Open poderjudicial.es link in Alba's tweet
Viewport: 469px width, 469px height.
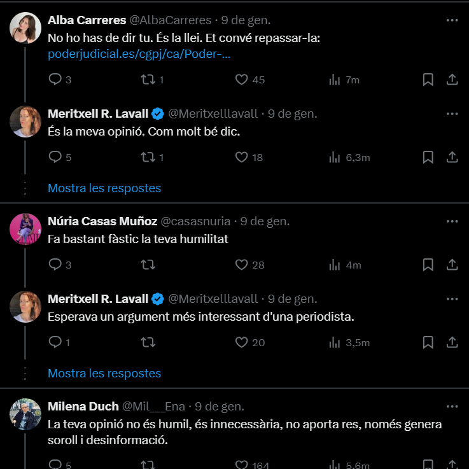139,55
